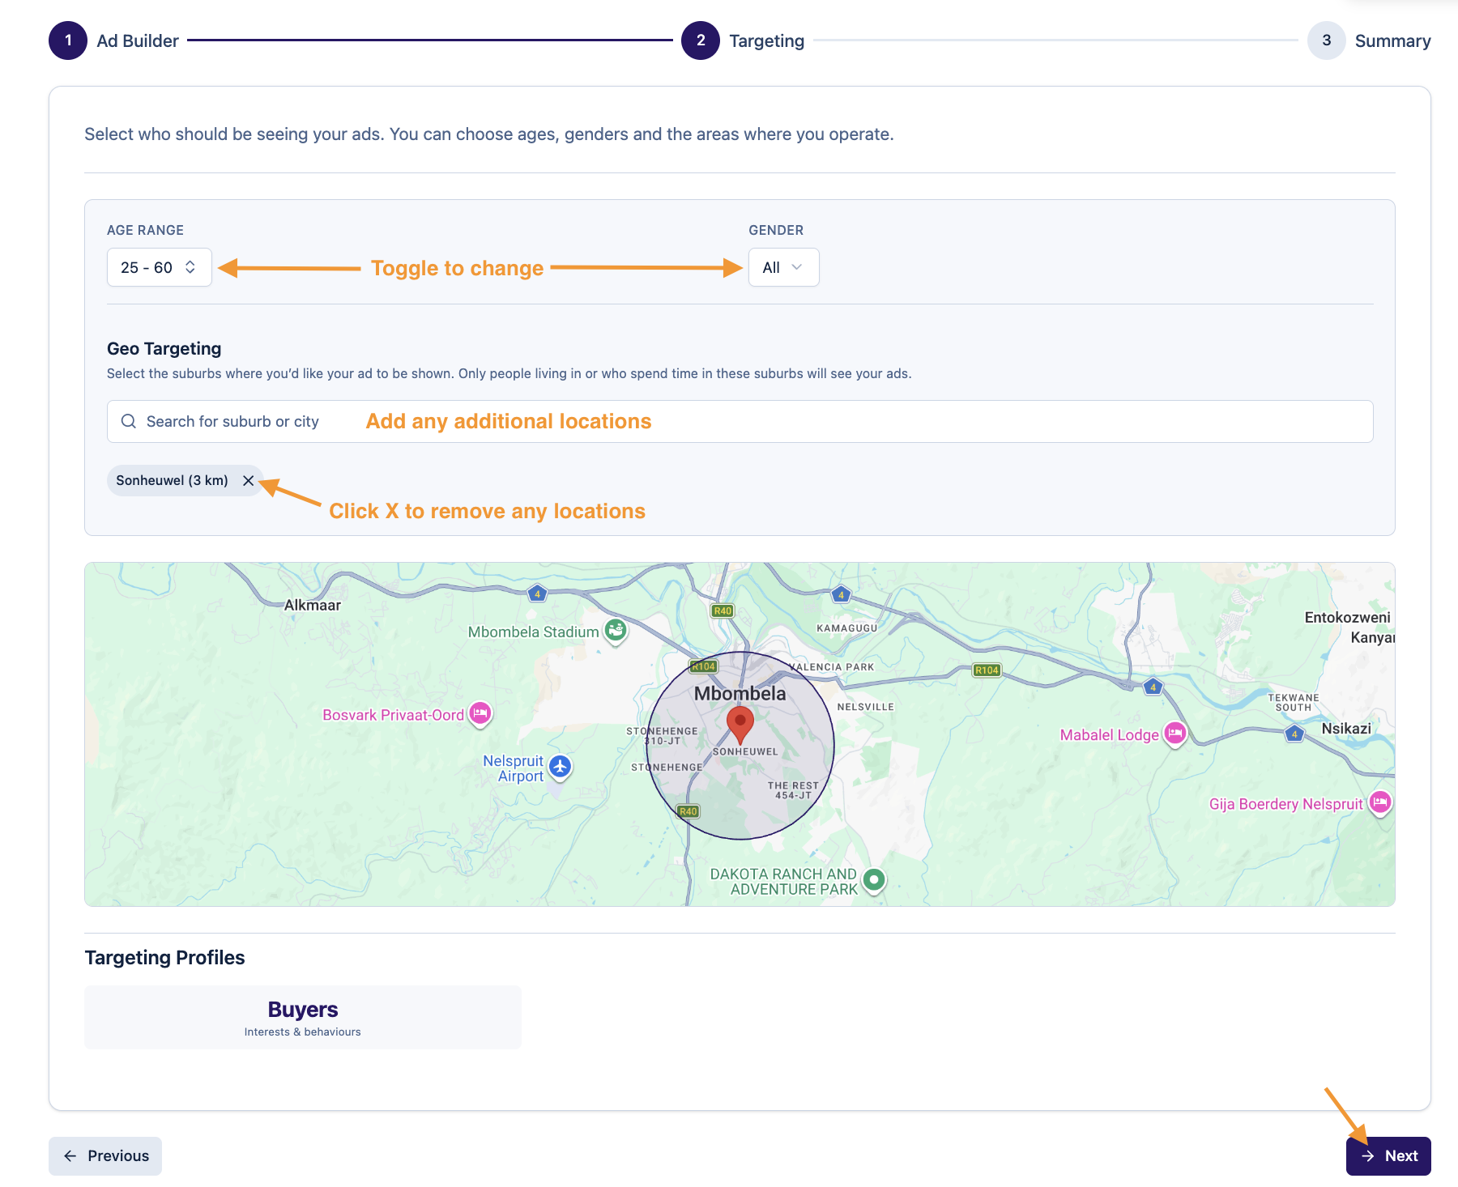Viewport: 1458px width, 1187px height.
Task: Click the R40 road shield north of Mbombela
Action: tap(723, 611)
